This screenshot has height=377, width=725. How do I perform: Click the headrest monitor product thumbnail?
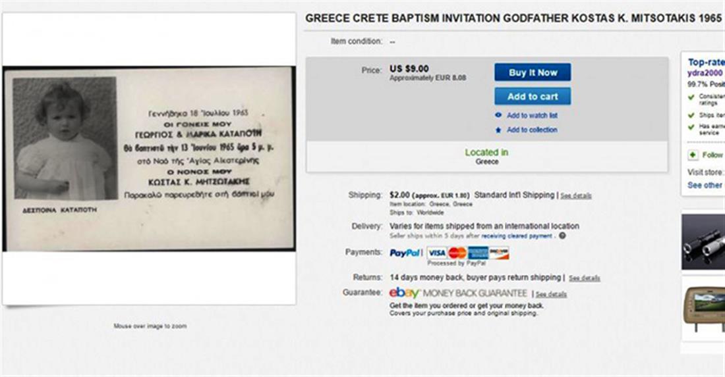(x=703, y=311)
